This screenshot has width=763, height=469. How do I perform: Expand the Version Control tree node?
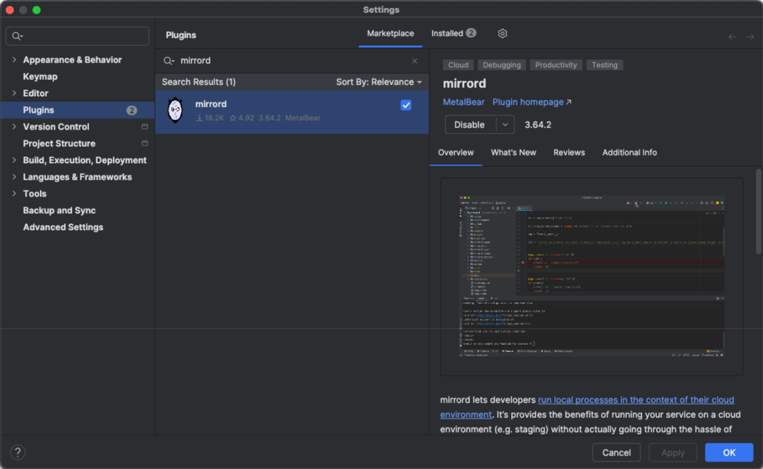tap(14, 127)
